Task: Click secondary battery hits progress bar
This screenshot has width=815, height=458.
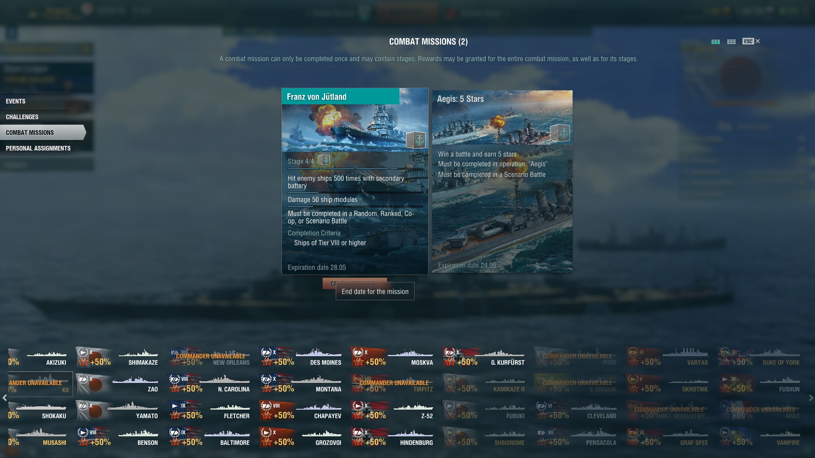Action: pos(355,193)
